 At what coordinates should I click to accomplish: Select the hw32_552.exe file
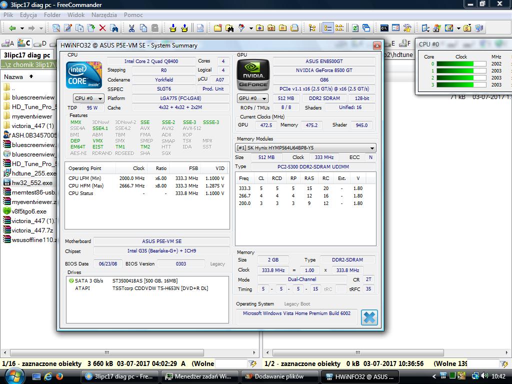[28, 183]
